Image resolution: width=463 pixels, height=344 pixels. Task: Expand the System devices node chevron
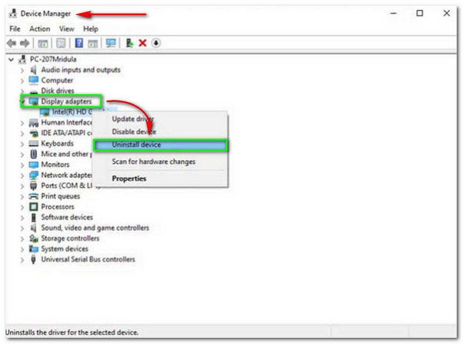(22, 249)
